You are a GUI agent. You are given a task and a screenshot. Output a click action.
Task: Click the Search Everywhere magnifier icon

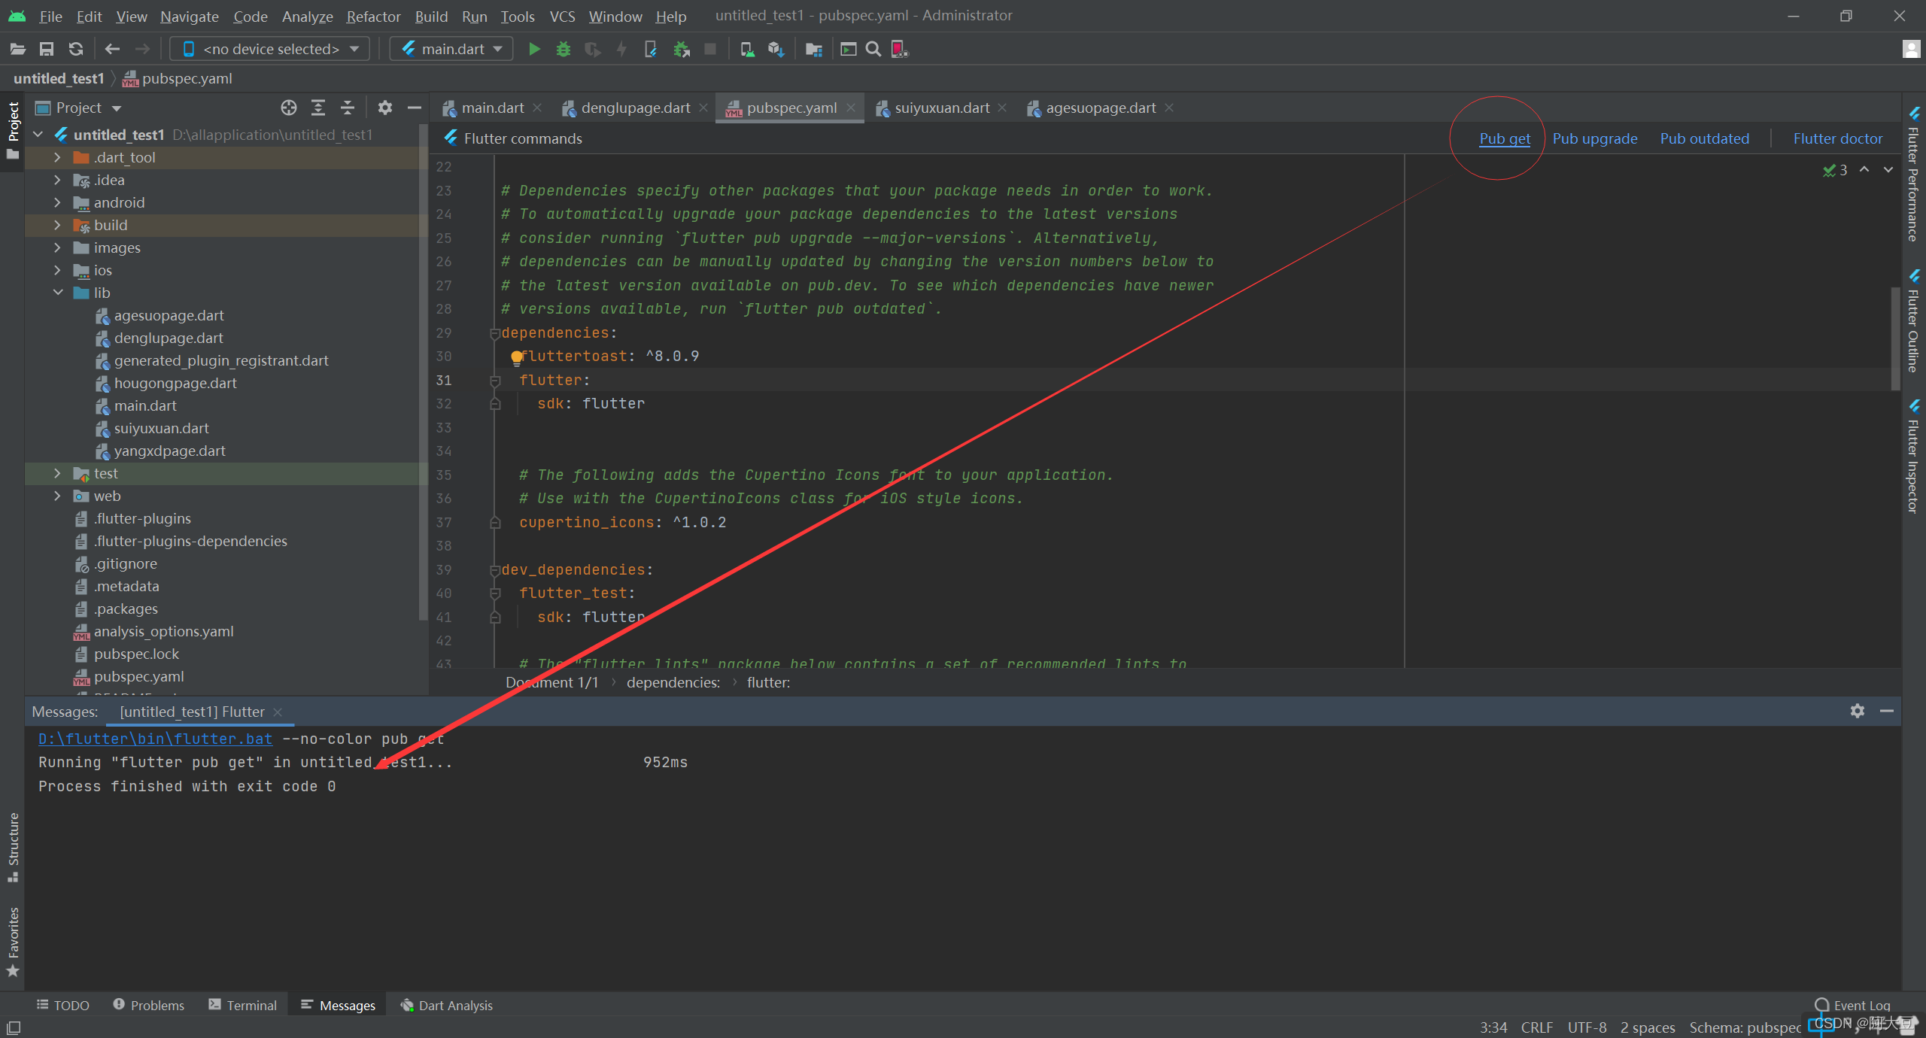[x=873, y=49]
